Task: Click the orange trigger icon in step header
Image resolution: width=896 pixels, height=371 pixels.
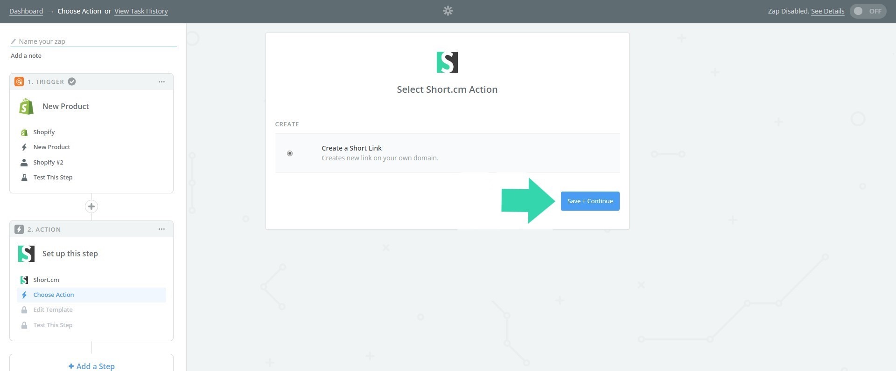Action: pyautogui.click(x=19, y=82)
